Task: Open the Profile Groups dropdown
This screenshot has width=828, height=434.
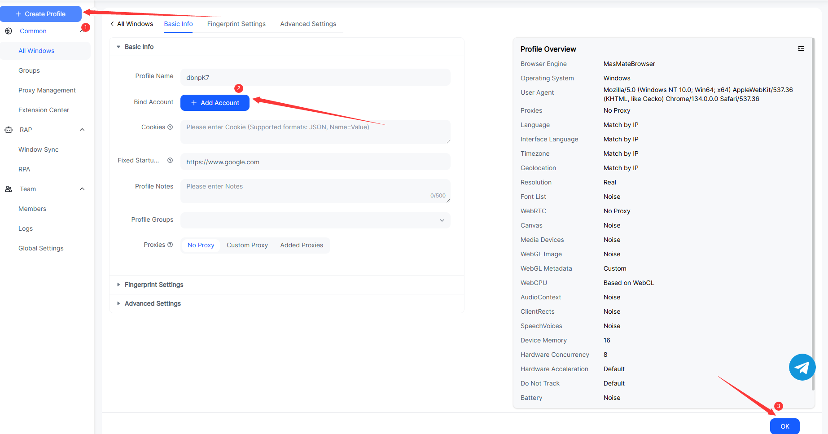Action: pyautogui.click(x=315, y=220)
